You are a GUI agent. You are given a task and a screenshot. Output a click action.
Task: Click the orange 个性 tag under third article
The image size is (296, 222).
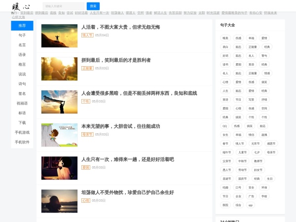[86, 101]
